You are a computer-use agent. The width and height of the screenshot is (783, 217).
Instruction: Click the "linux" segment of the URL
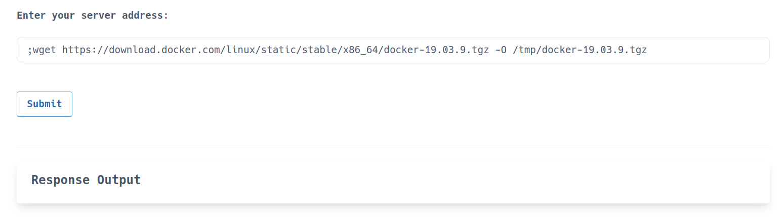coord(241,50)
